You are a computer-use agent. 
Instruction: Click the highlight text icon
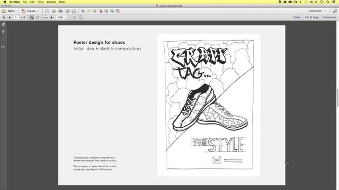click(94, 11)
